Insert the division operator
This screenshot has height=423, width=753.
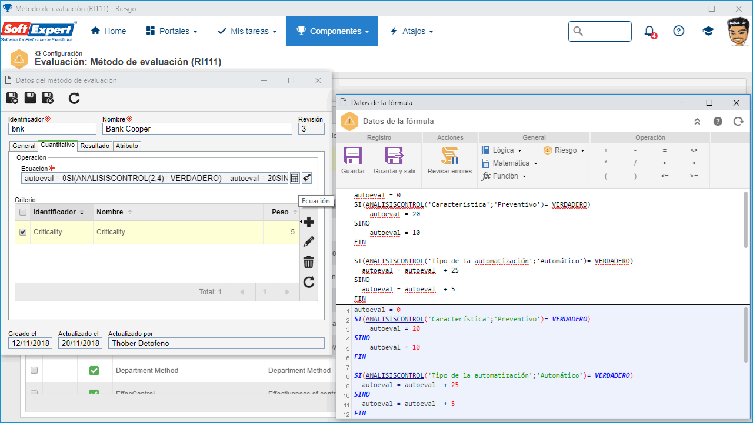tap(635, 163)
